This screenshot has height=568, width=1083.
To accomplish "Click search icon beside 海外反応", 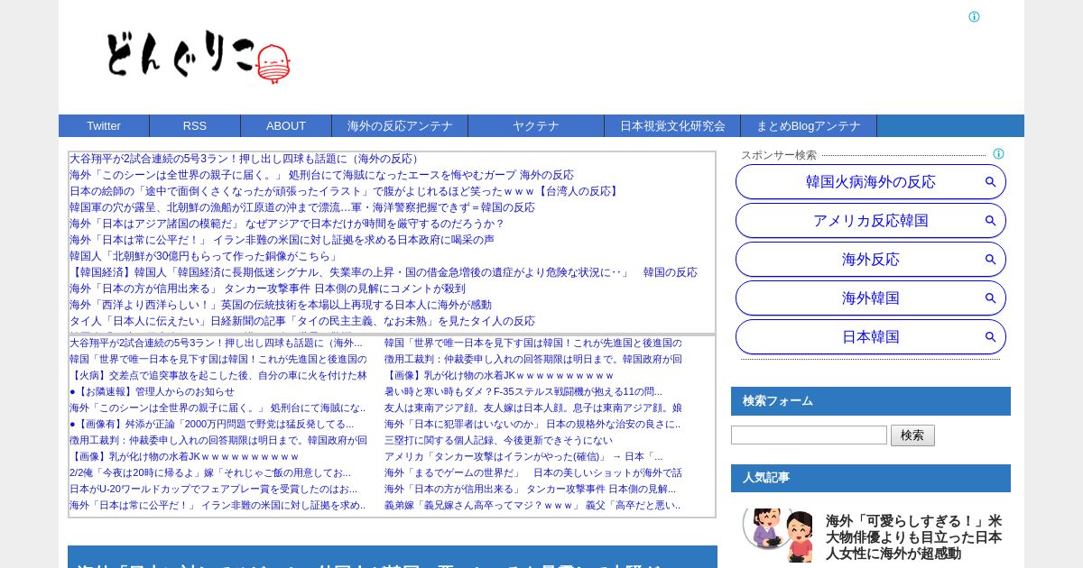I will pyautogui.click(x=990, y=260).
